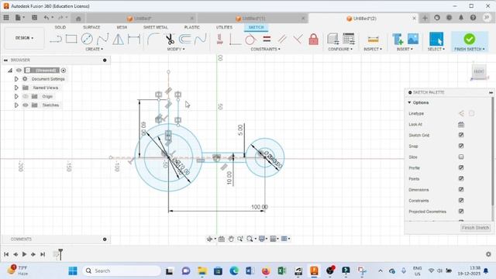Open the Data Panel grid icon
The width and height of the screenshot is (496, 279).
(x=6, y=18)
